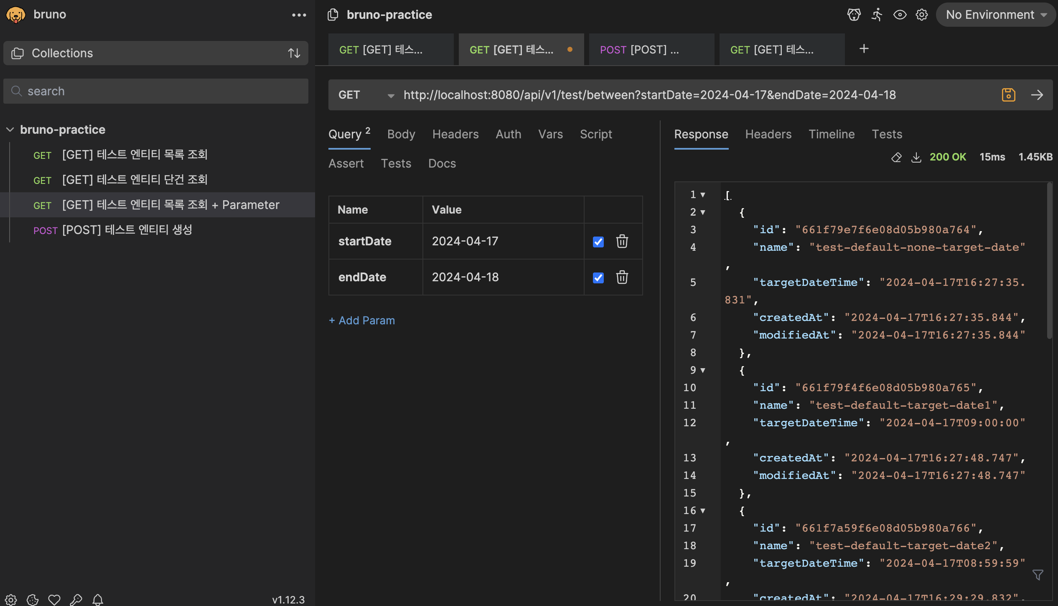This screenshot has width=1058, height=606.
Task: Click the Add Param link
Action: (x=362, y=320)
